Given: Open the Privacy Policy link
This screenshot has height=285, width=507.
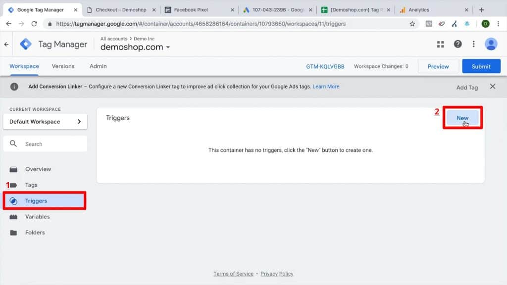Looking at the screenshot, I should 277,274.
